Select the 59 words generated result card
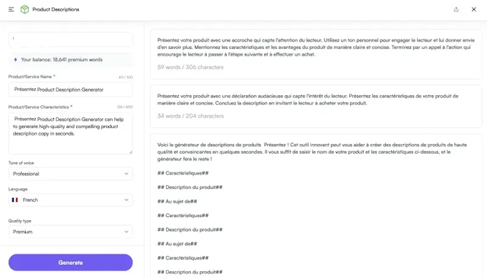The width and height of the screenshot is (487, 278). pos(316,54)
